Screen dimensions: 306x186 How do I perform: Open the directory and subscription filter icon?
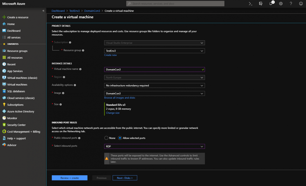click(260, 3)
